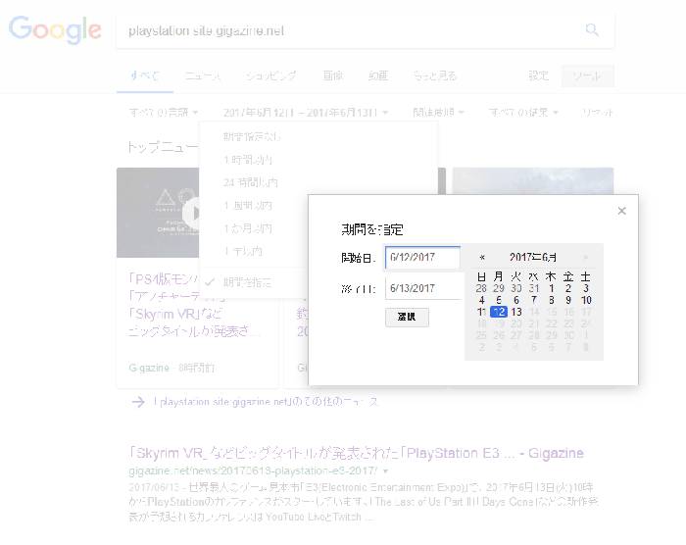Choose 1 年以内 menu option

pyautogui.click(x=243, y=251)
